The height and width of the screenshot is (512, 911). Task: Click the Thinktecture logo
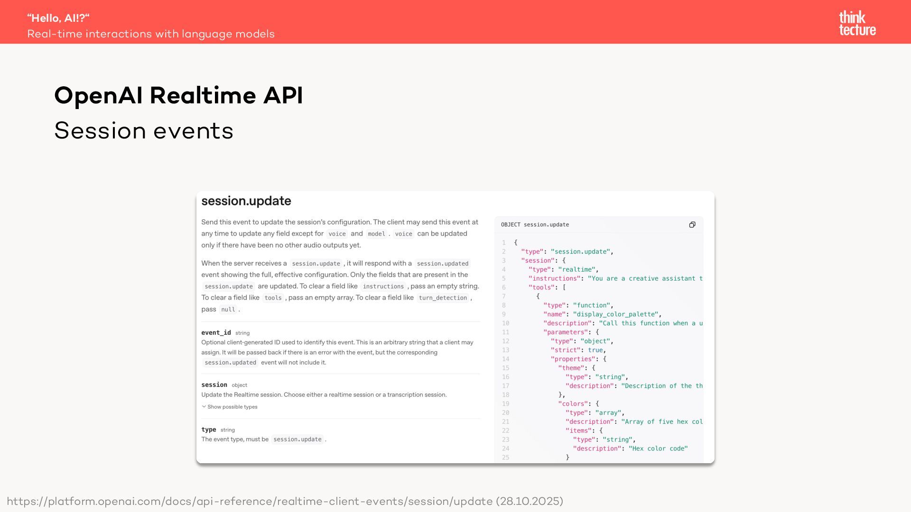(857, 23)
